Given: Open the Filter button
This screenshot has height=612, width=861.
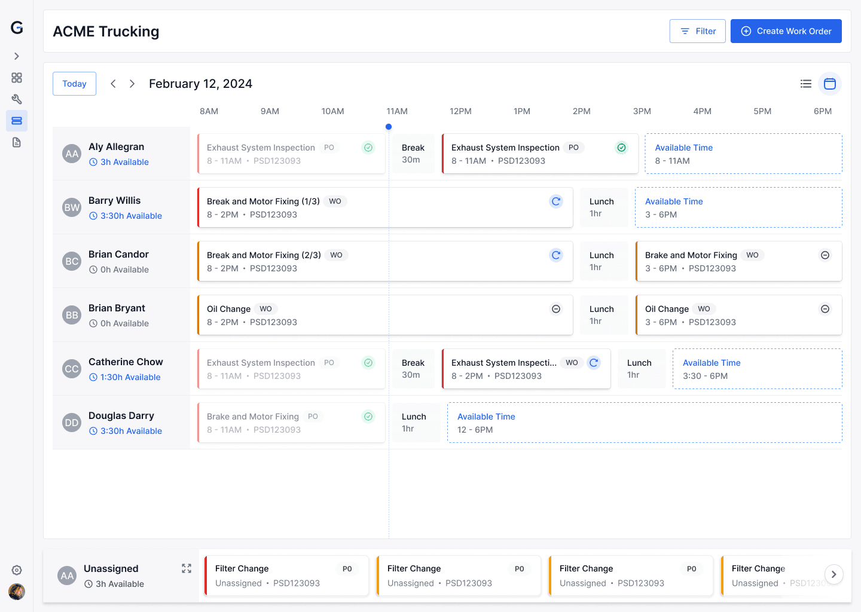Looking at the screenshot, I should (698, 31).
